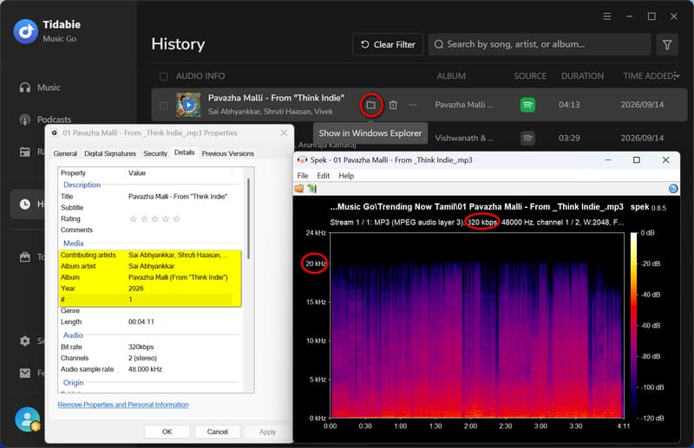This screenshot has height=448, width=694.
Task: Click the Title value in Properties details
Action: click(178, 197)
